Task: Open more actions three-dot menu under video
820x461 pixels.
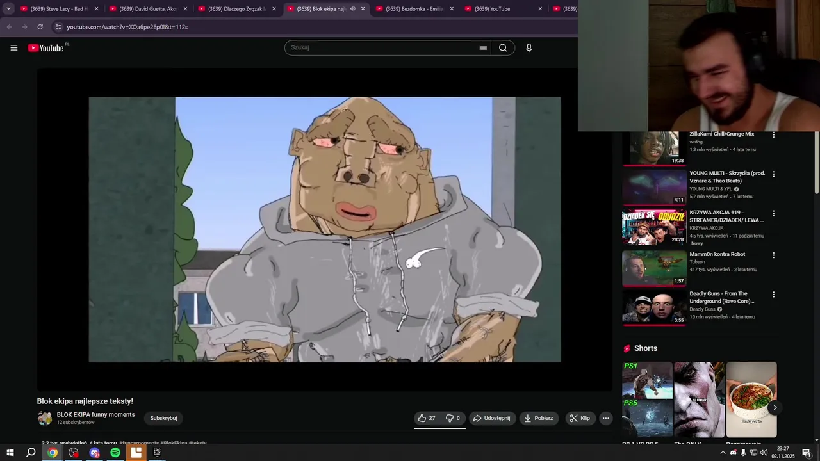Action: click(605, 418)
